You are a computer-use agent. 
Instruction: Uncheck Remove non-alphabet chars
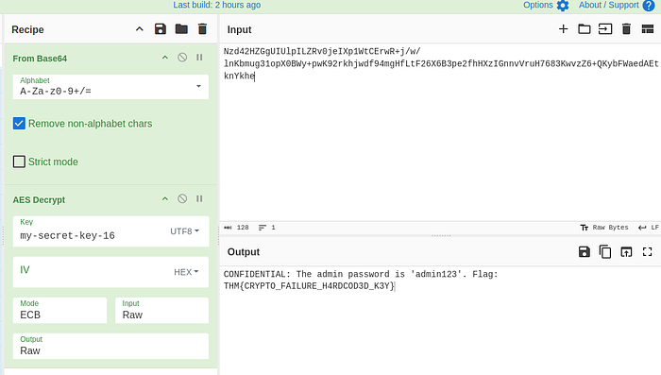click(19, 124)
